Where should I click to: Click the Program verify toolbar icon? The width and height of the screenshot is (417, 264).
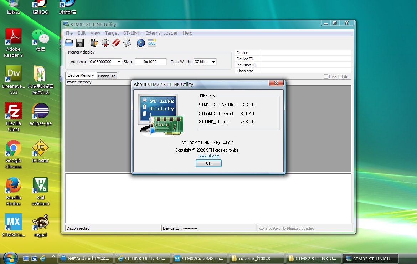coord(127,43)
